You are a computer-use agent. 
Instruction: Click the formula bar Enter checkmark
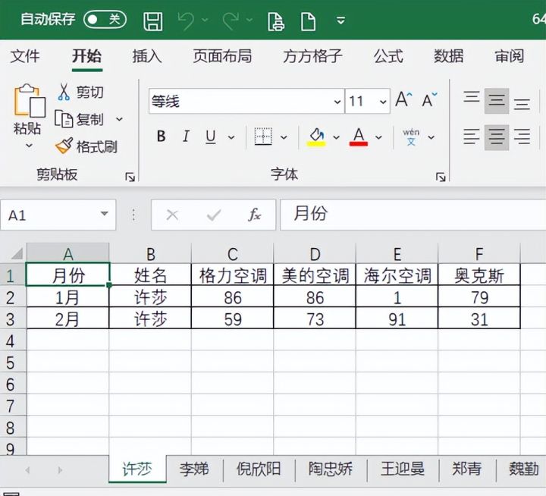(214, 215)
